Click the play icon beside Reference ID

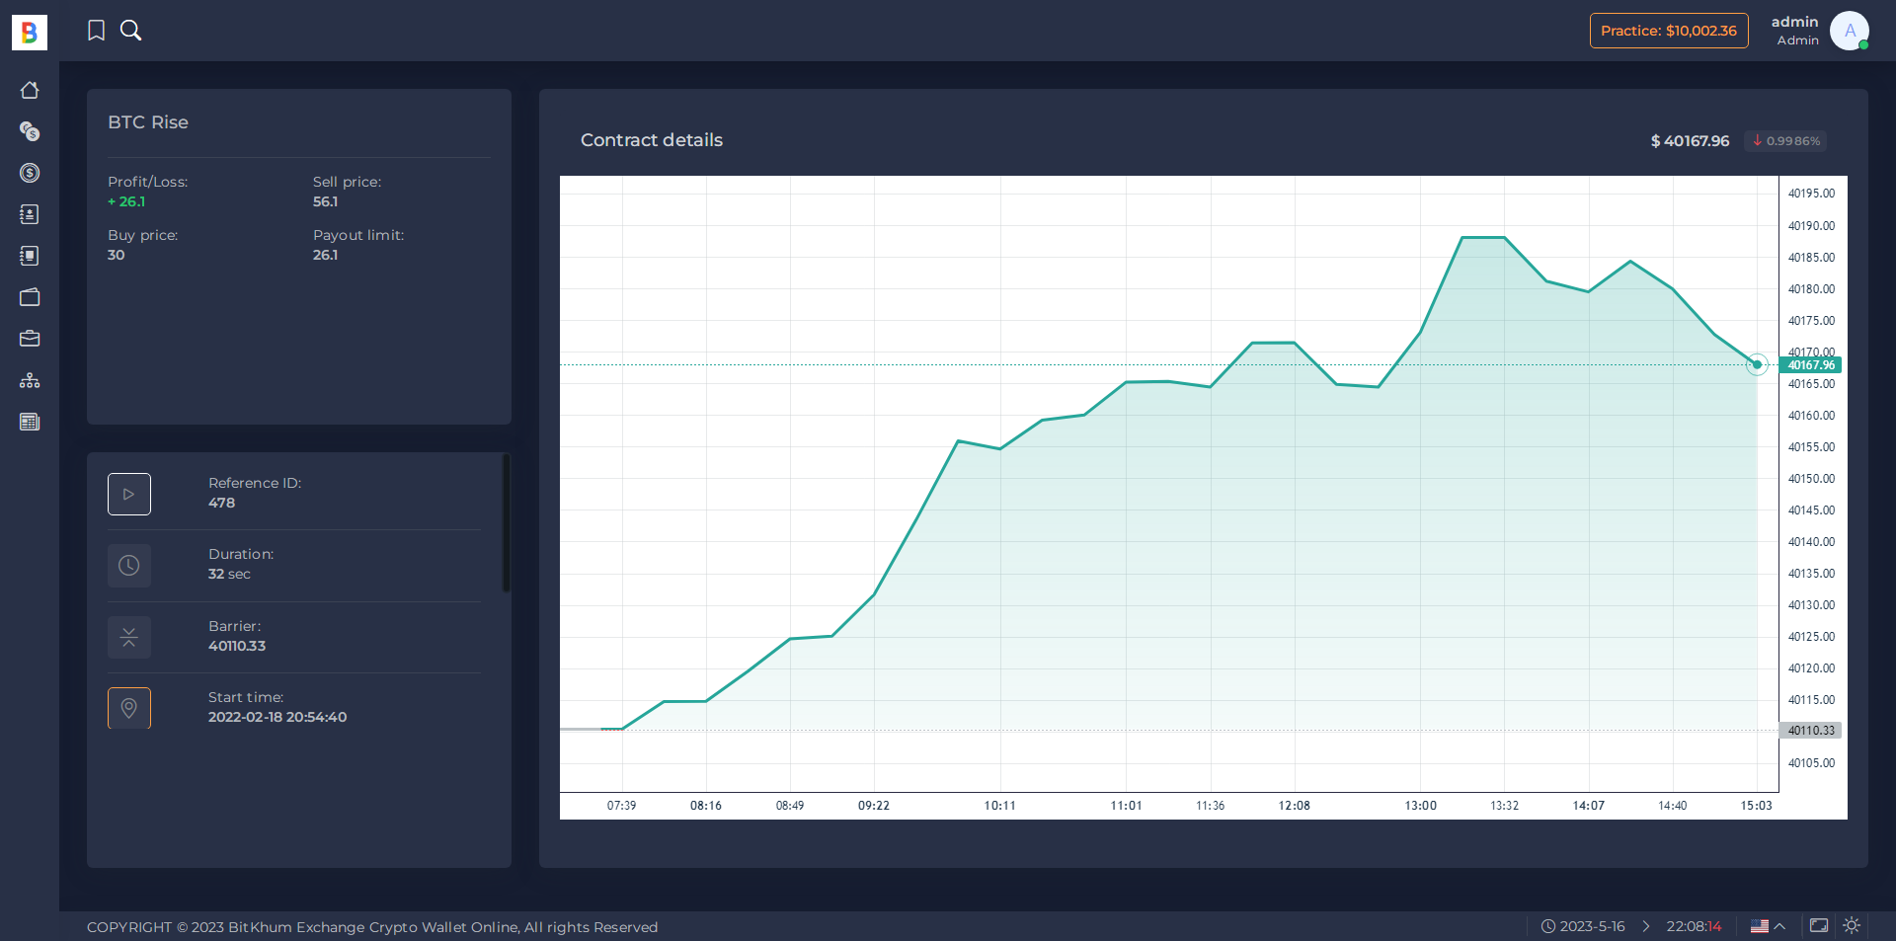(129, 494)
